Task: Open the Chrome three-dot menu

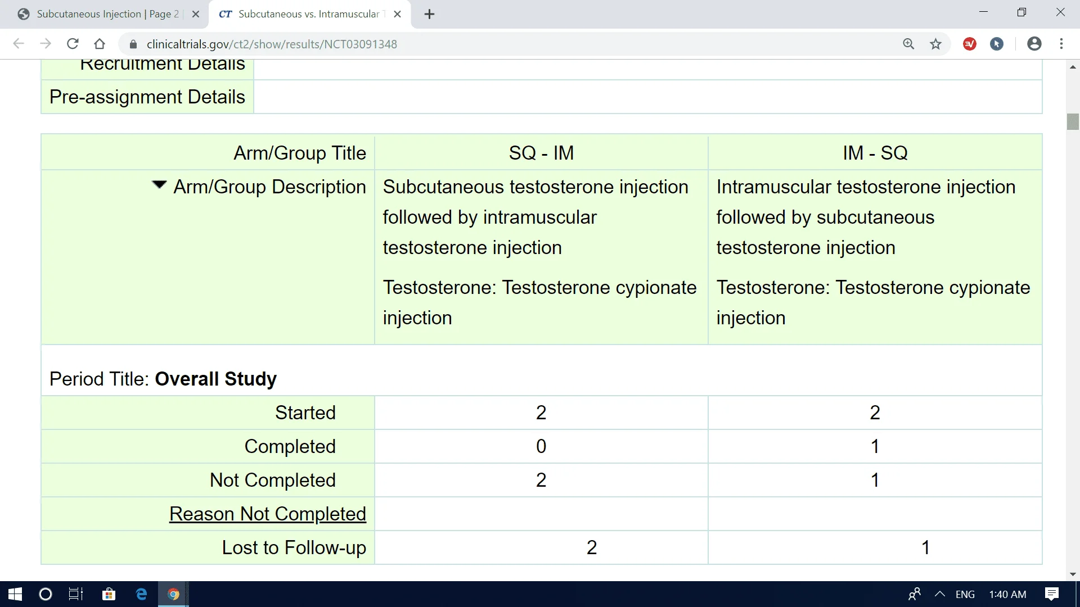Action: click(x=1062, y=44)
